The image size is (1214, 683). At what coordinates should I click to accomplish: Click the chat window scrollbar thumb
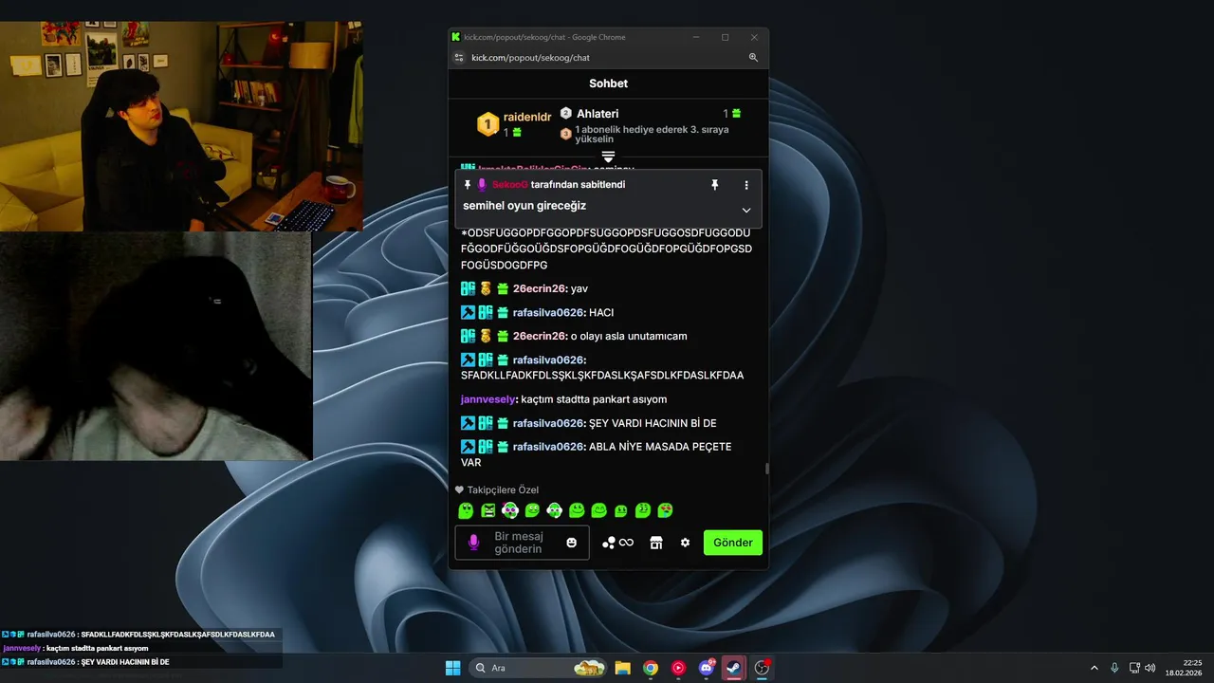tap(766, 469)
